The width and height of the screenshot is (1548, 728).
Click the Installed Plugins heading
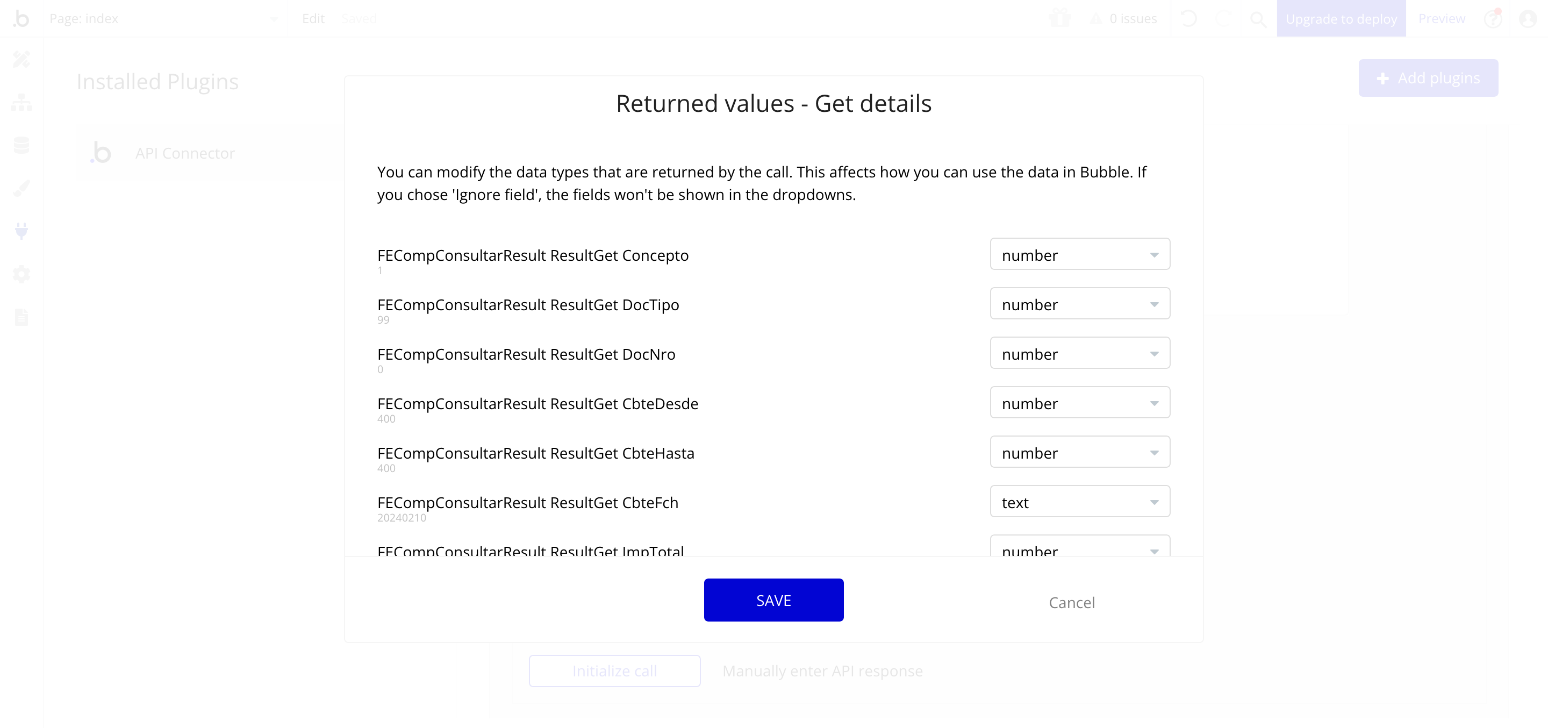coord(157,81)
